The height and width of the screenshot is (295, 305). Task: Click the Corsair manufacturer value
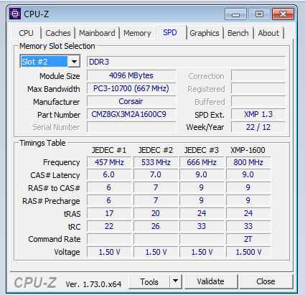tap(131, 101)
